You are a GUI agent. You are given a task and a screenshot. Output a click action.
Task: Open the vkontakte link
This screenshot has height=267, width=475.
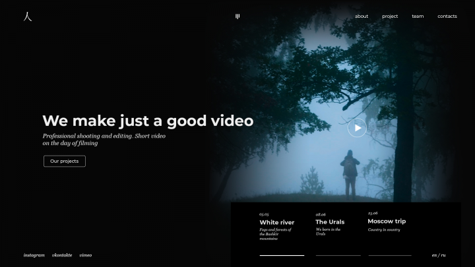point(62,255)
